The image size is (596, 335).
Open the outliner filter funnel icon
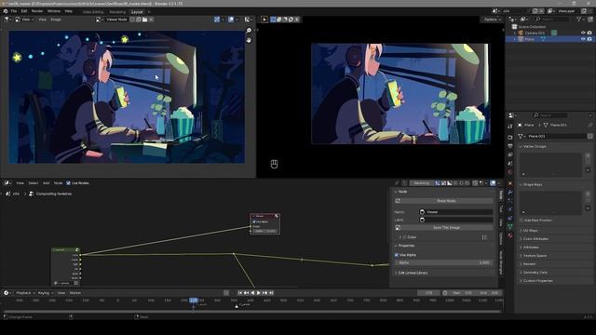pos(579,19)
